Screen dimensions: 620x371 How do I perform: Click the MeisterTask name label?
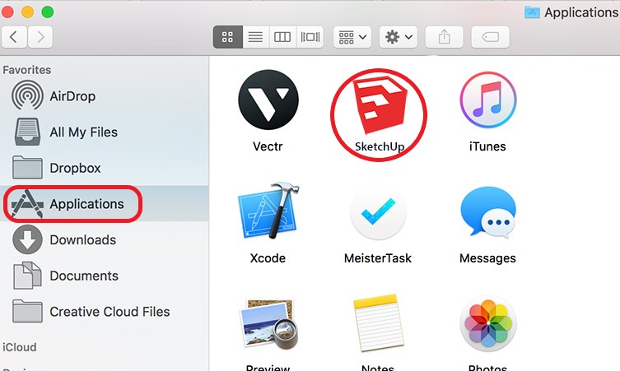[x=378, y=258]
